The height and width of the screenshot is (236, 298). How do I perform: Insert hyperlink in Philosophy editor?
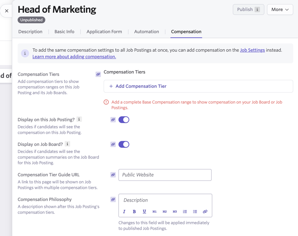(205, 211)
